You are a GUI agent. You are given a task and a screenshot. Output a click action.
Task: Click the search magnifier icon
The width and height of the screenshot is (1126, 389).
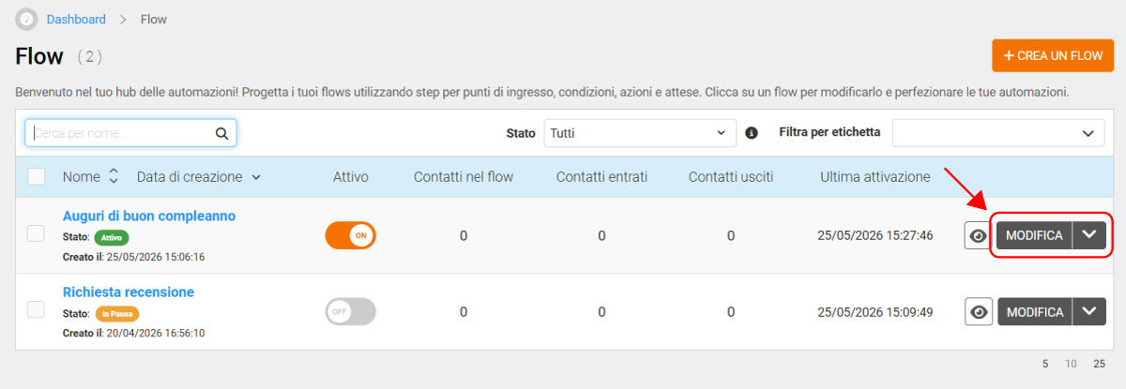coord(222,133)
